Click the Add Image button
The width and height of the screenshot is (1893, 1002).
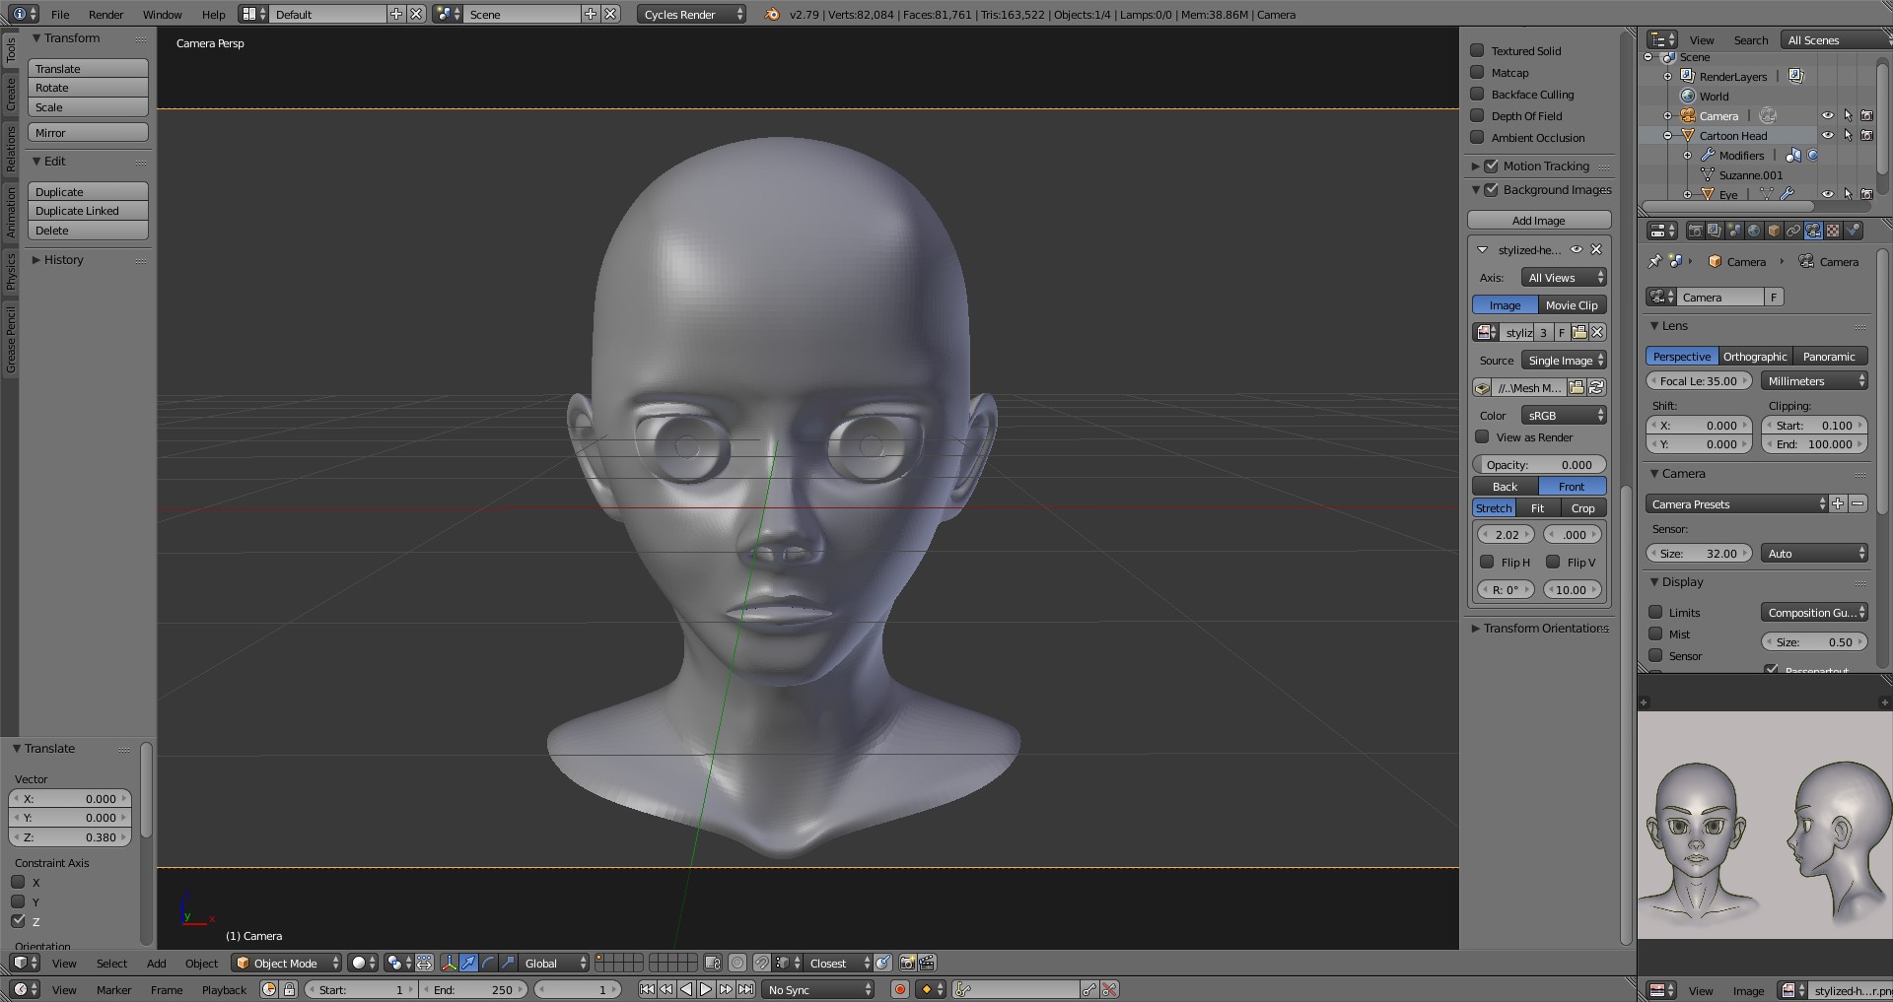point(1538,221)
